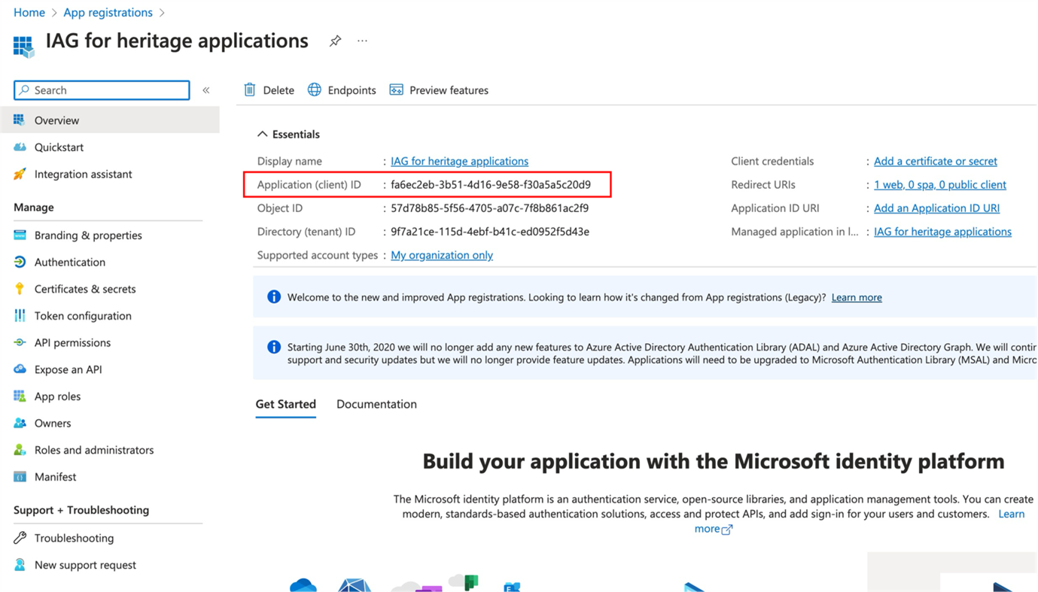This screenshot has width=1038, height=592.
Task: Click the Preview features icon
Action: (x=396, y=90)
